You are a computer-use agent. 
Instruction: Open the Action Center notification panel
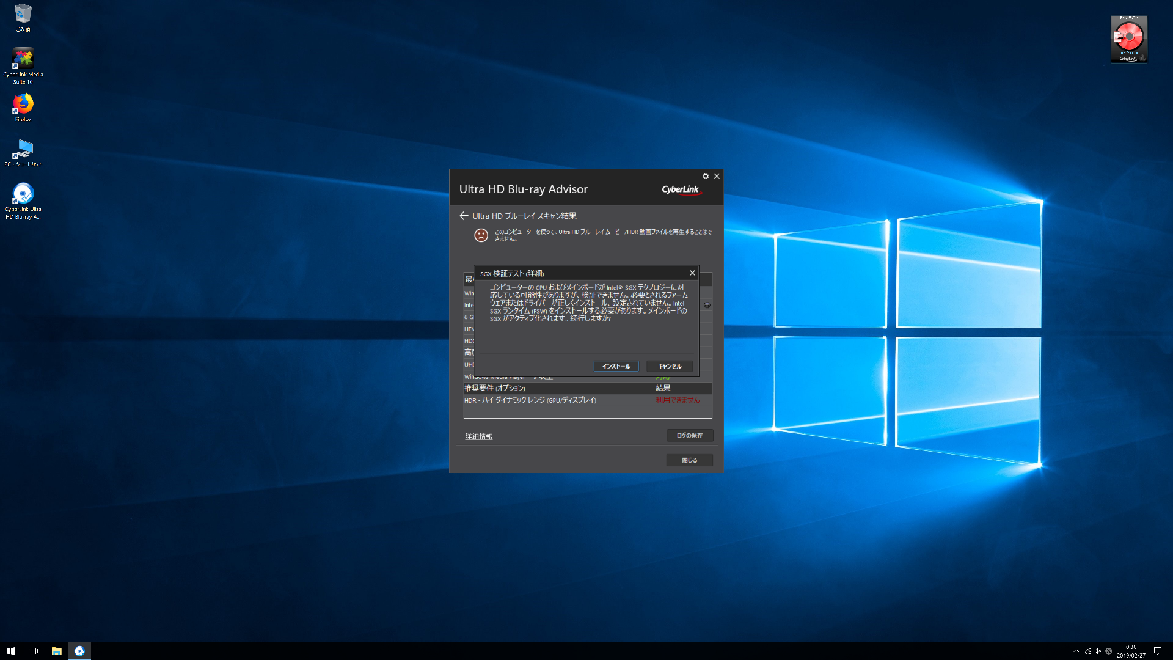coord(1157,651)
